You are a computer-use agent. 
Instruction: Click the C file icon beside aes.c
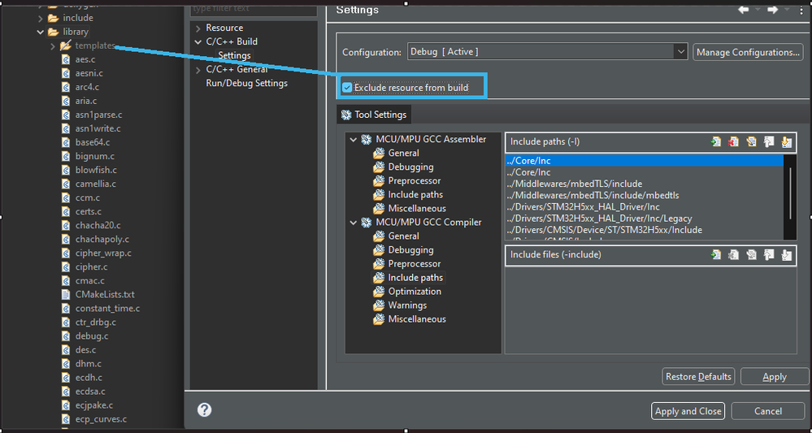66,59
